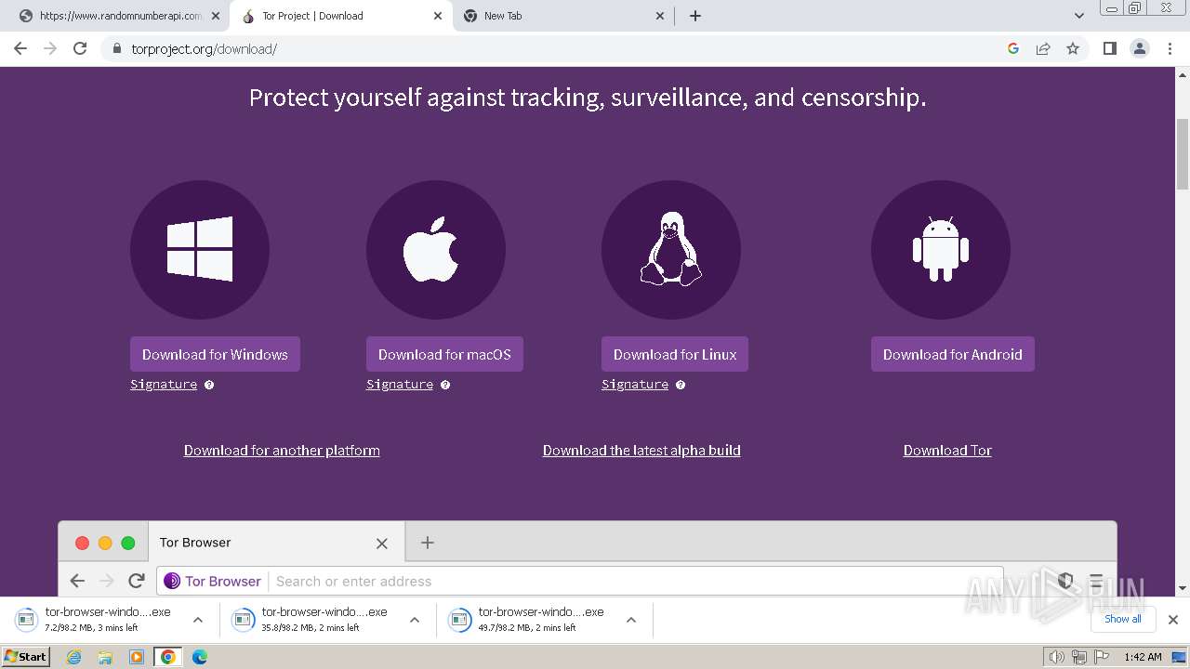Open the tab search chevron
Screen dimensions: 1190x669
[x=1079, y=16]
